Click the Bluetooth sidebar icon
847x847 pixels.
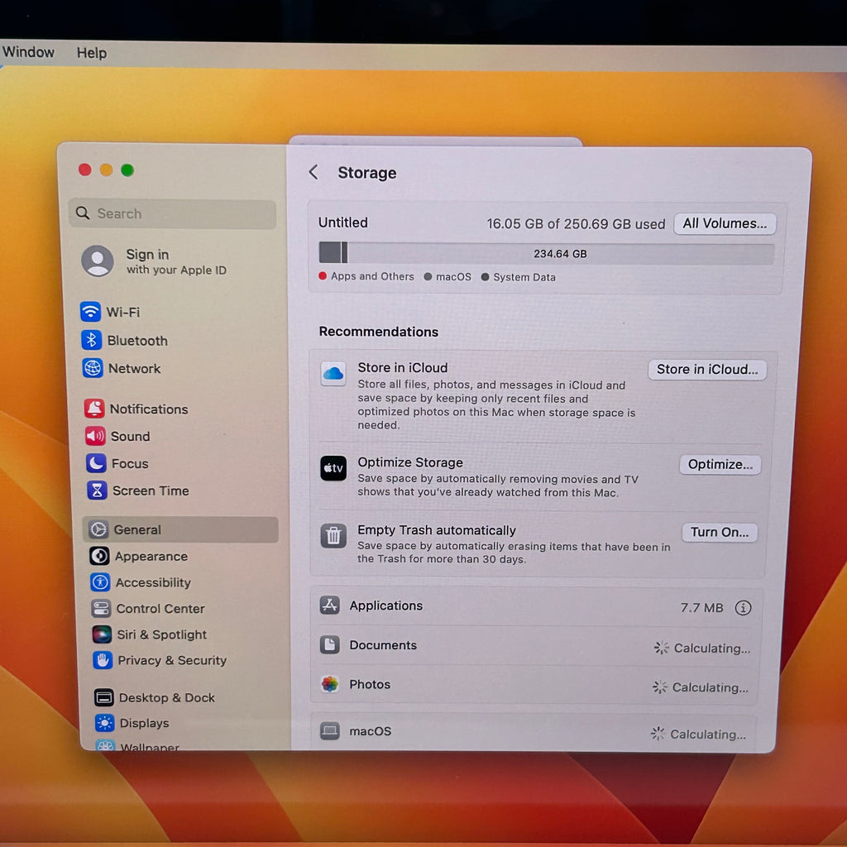point(91,340)
